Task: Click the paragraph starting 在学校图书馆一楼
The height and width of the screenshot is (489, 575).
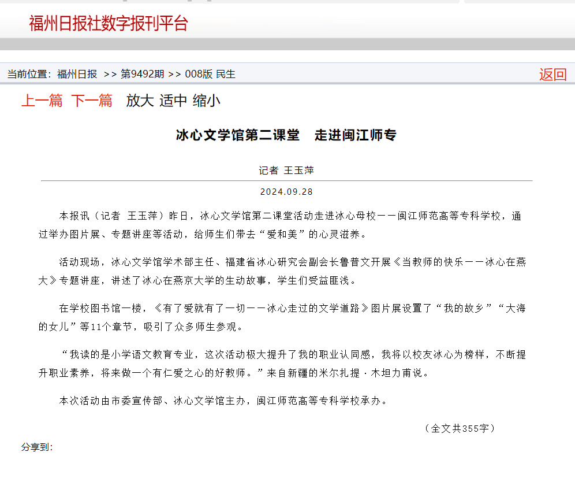Action: click(282, 317)
